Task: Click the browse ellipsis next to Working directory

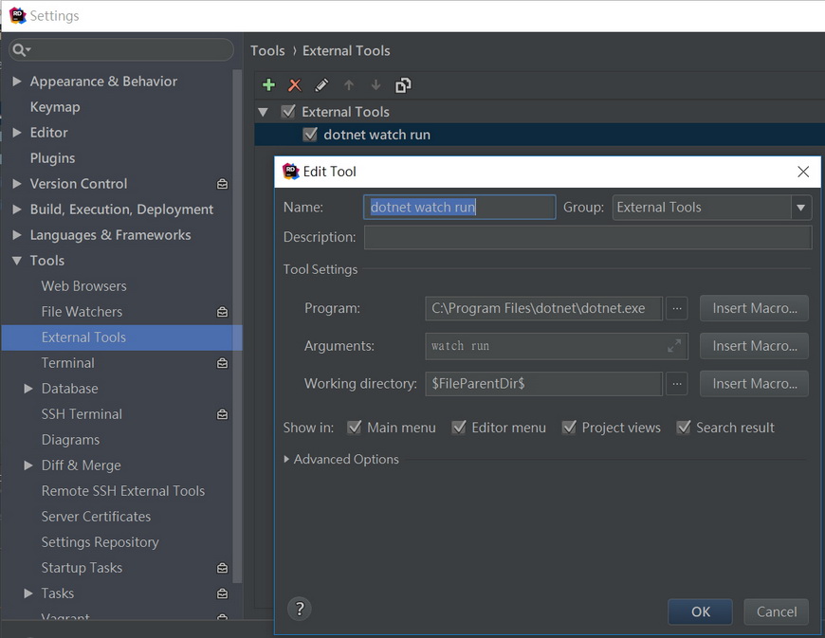Action: pos(676,384)
